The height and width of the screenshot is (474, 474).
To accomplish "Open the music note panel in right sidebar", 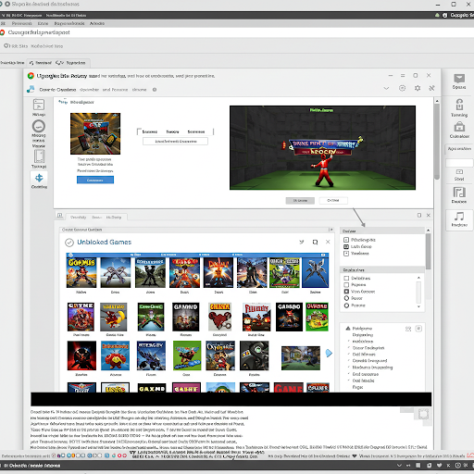I will pos(459,216).
